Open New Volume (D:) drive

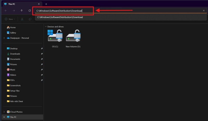click(x=73, y=38)
